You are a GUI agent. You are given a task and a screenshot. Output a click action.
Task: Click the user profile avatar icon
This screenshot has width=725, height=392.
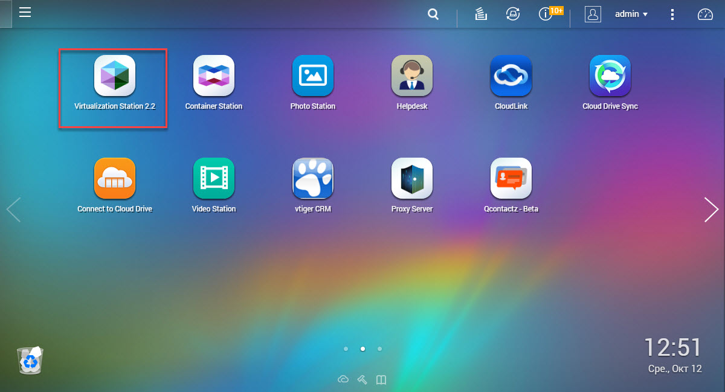593,14
